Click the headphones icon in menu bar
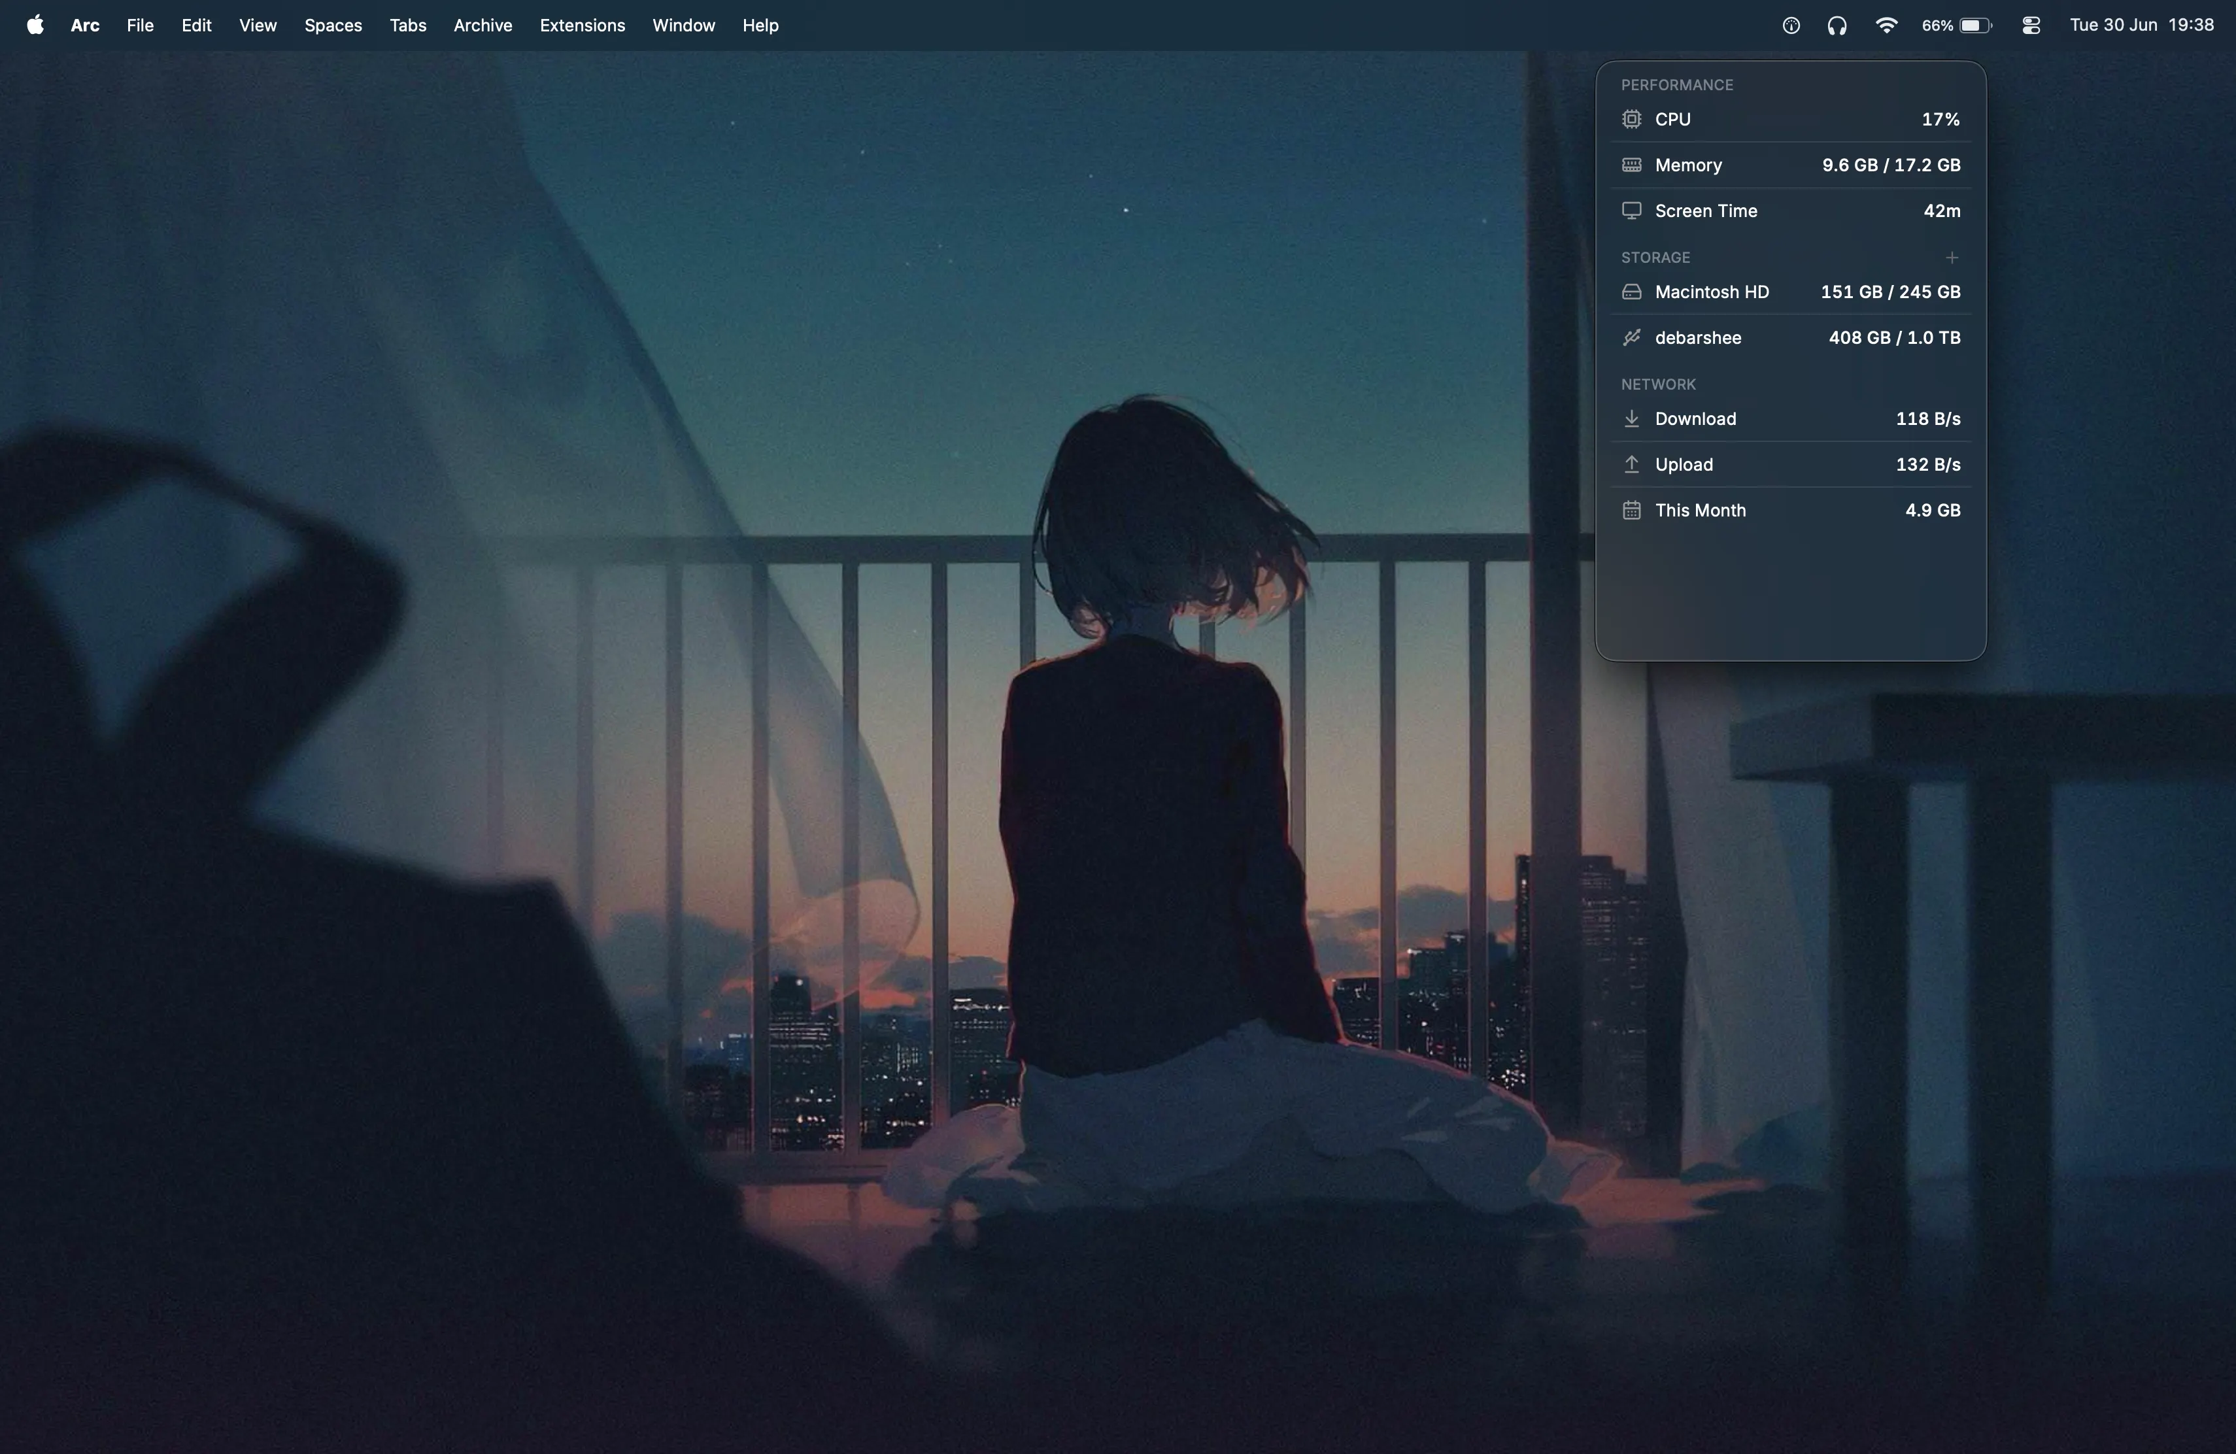The height and width of the screenshot is (1454, 2236). [1837, 25]
